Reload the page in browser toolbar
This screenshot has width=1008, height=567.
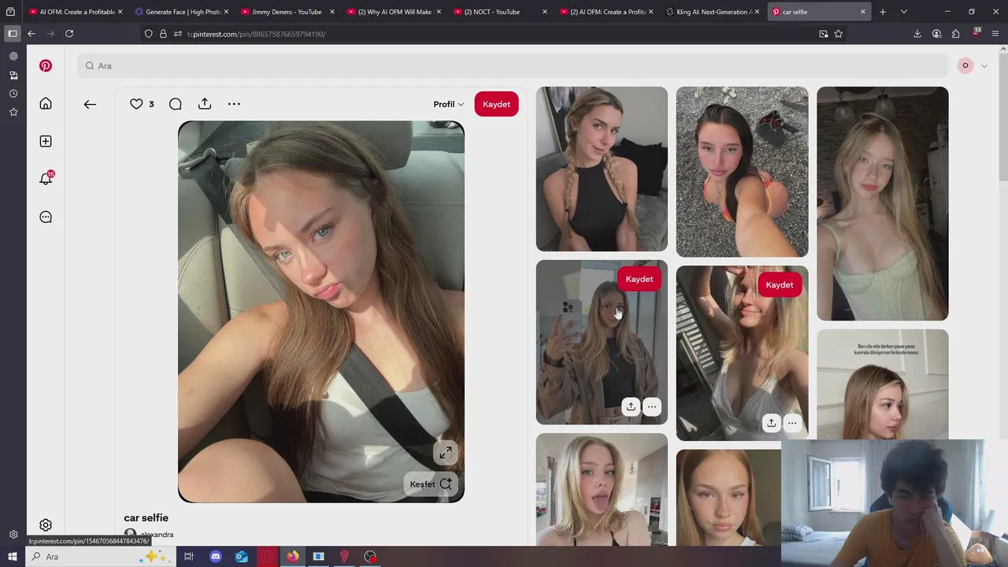pos(69,34)
